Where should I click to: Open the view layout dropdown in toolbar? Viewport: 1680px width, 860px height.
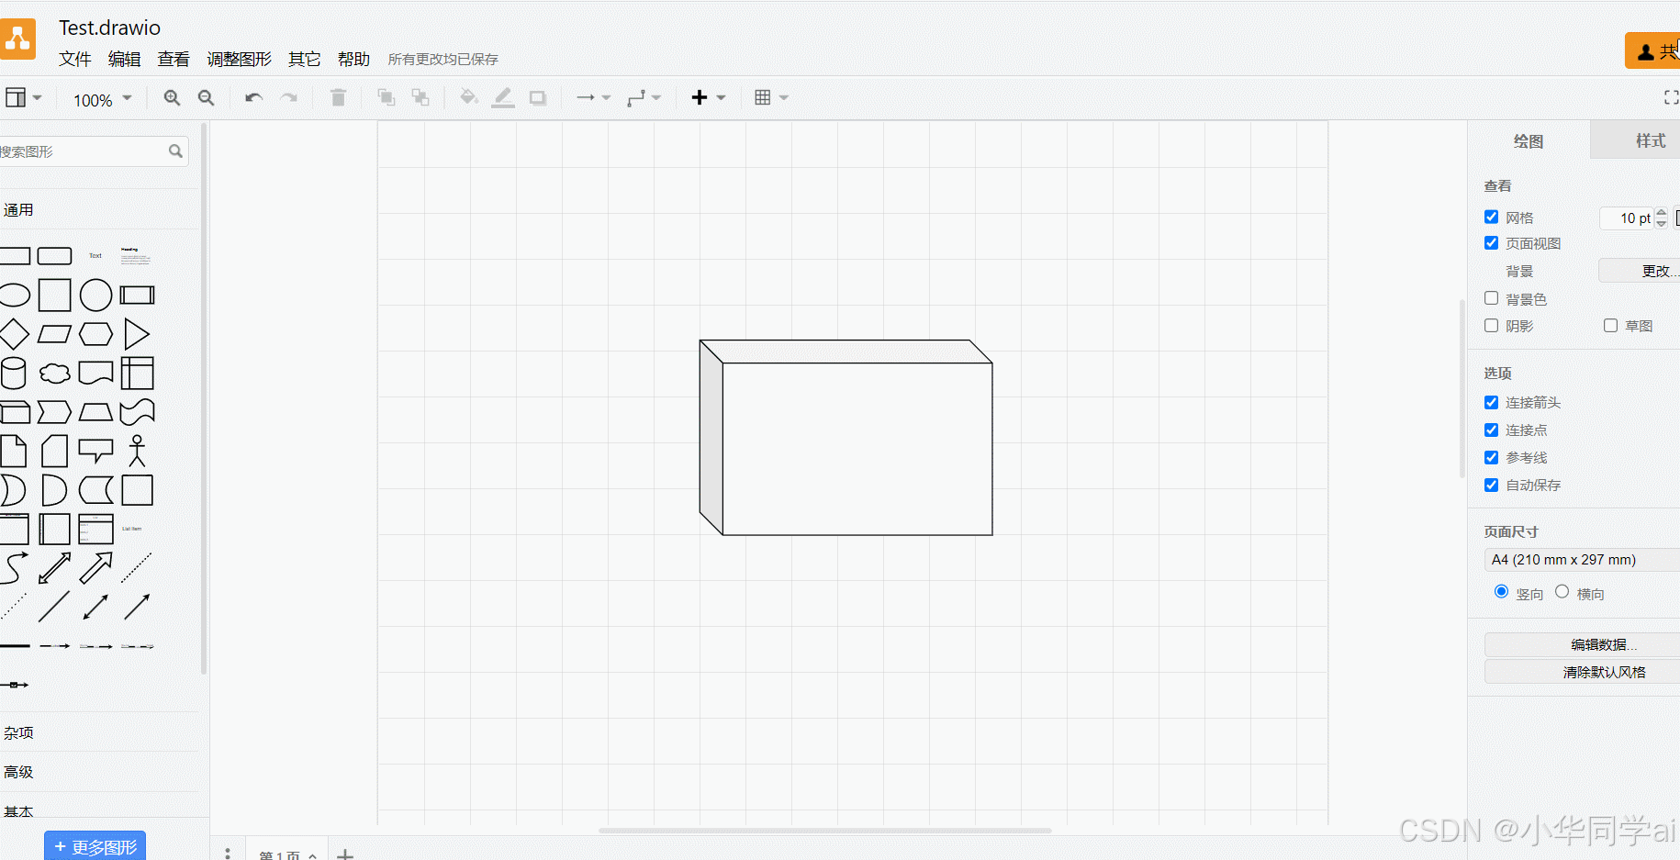coord(24,97)
